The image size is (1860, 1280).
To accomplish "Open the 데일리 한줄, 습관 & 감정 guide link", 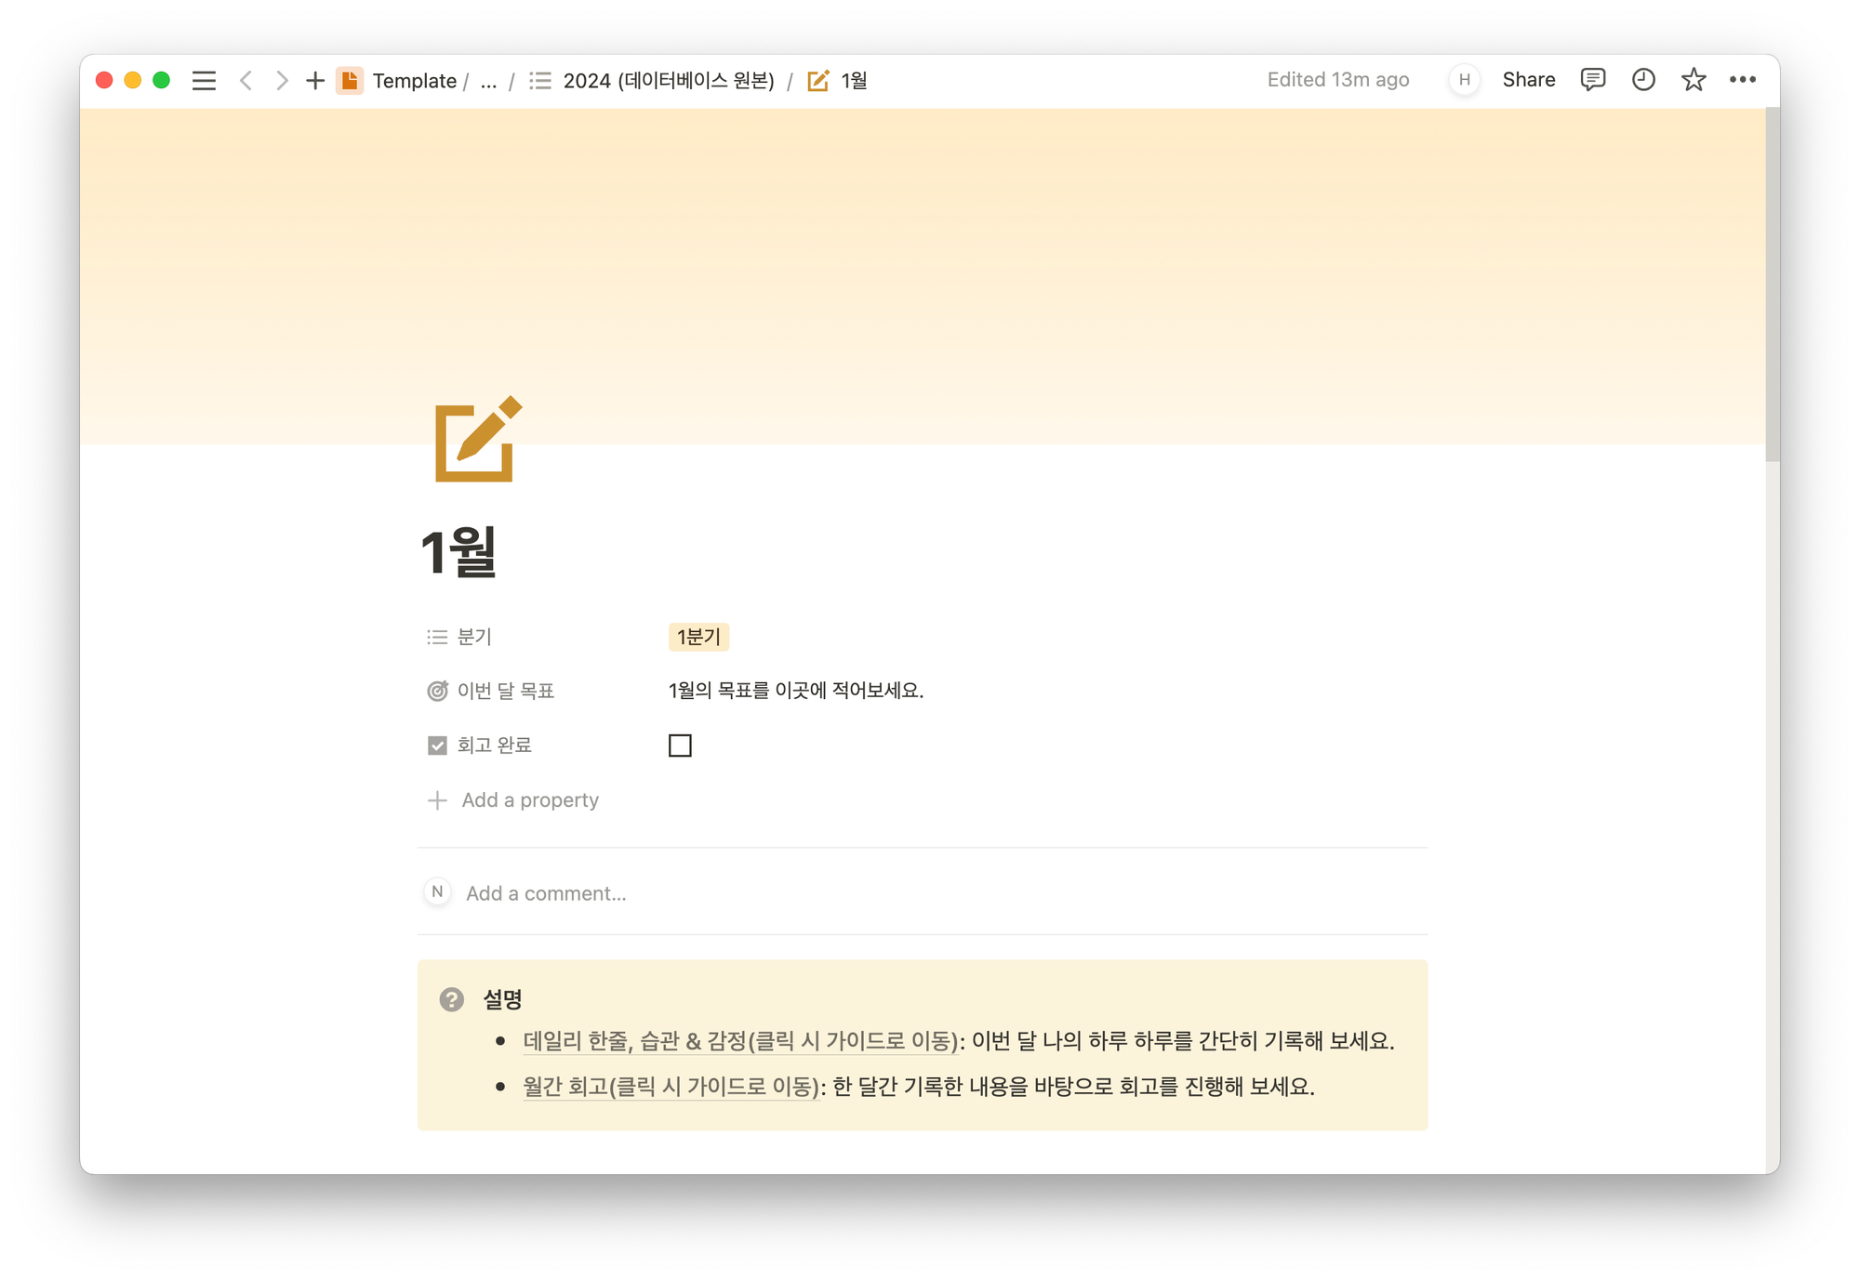I will [739, 1041].
